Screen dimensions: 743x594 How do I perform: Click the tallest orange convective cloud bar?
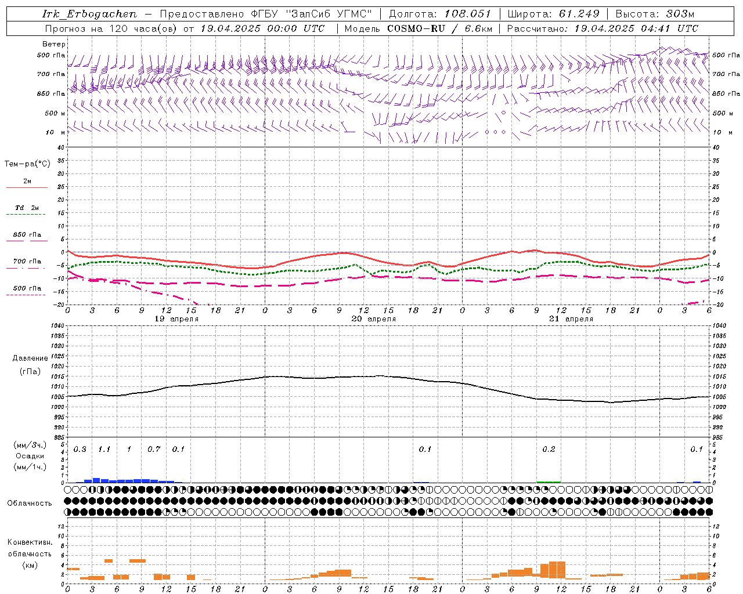[x=557, y=570]
